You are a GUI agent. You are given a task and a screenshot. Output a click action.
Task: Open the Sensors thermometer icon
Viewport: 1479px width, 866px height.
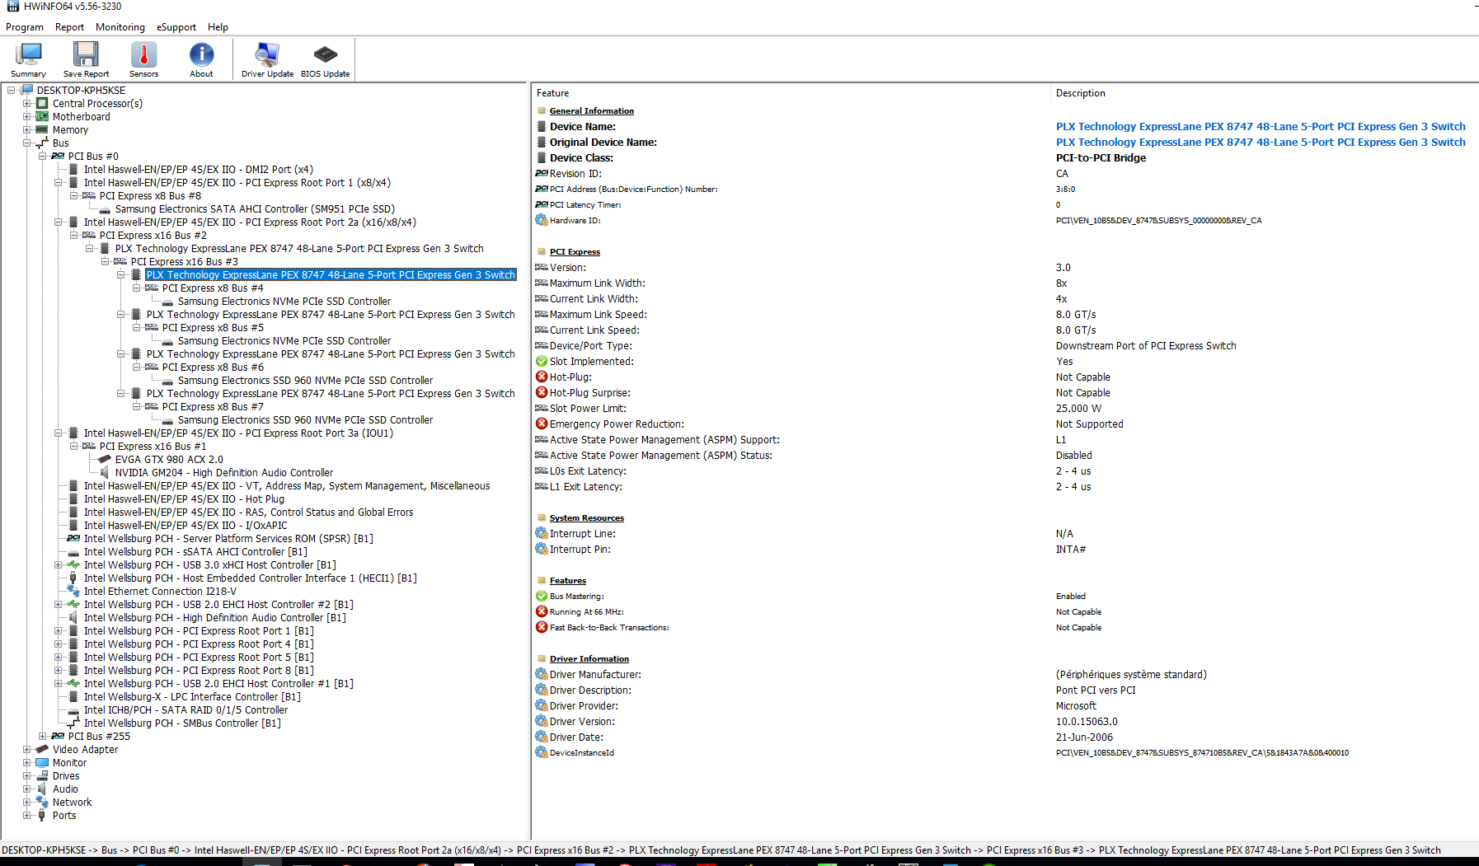tap(143, 59)
